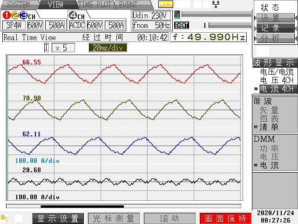The width and height of the screenshot is (298, 224).
Task: Click the SD card status icon
Action: pos(177,14)
